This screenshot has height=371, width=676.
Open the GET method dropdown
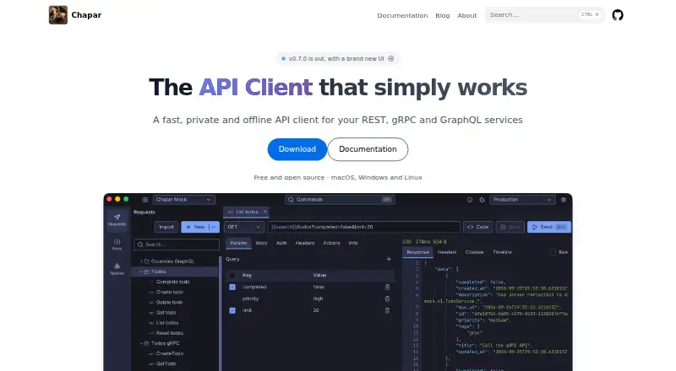coord(244,227)
